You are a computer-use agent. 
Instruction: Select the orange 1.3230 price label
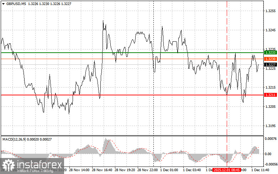[x=271, y=59]
